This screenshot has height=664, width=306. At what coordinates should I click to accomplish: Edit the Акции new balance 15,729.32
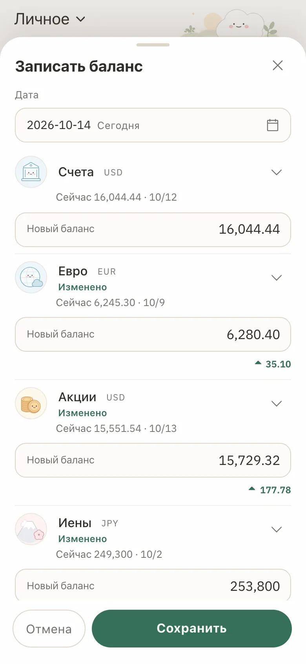(153, 460)
